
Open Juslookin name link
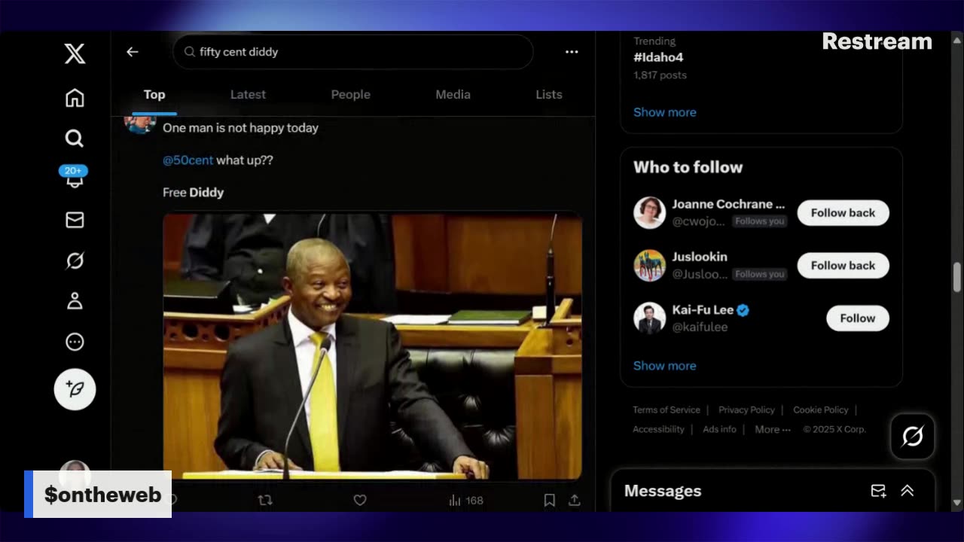[700, 257]
